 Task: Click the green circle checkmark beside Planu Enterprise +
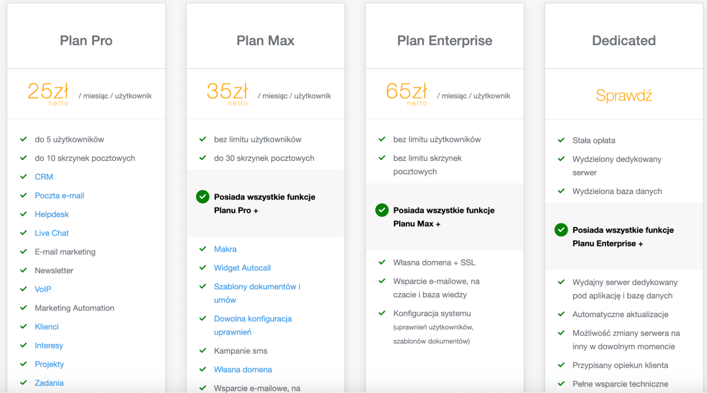point(561,230)
